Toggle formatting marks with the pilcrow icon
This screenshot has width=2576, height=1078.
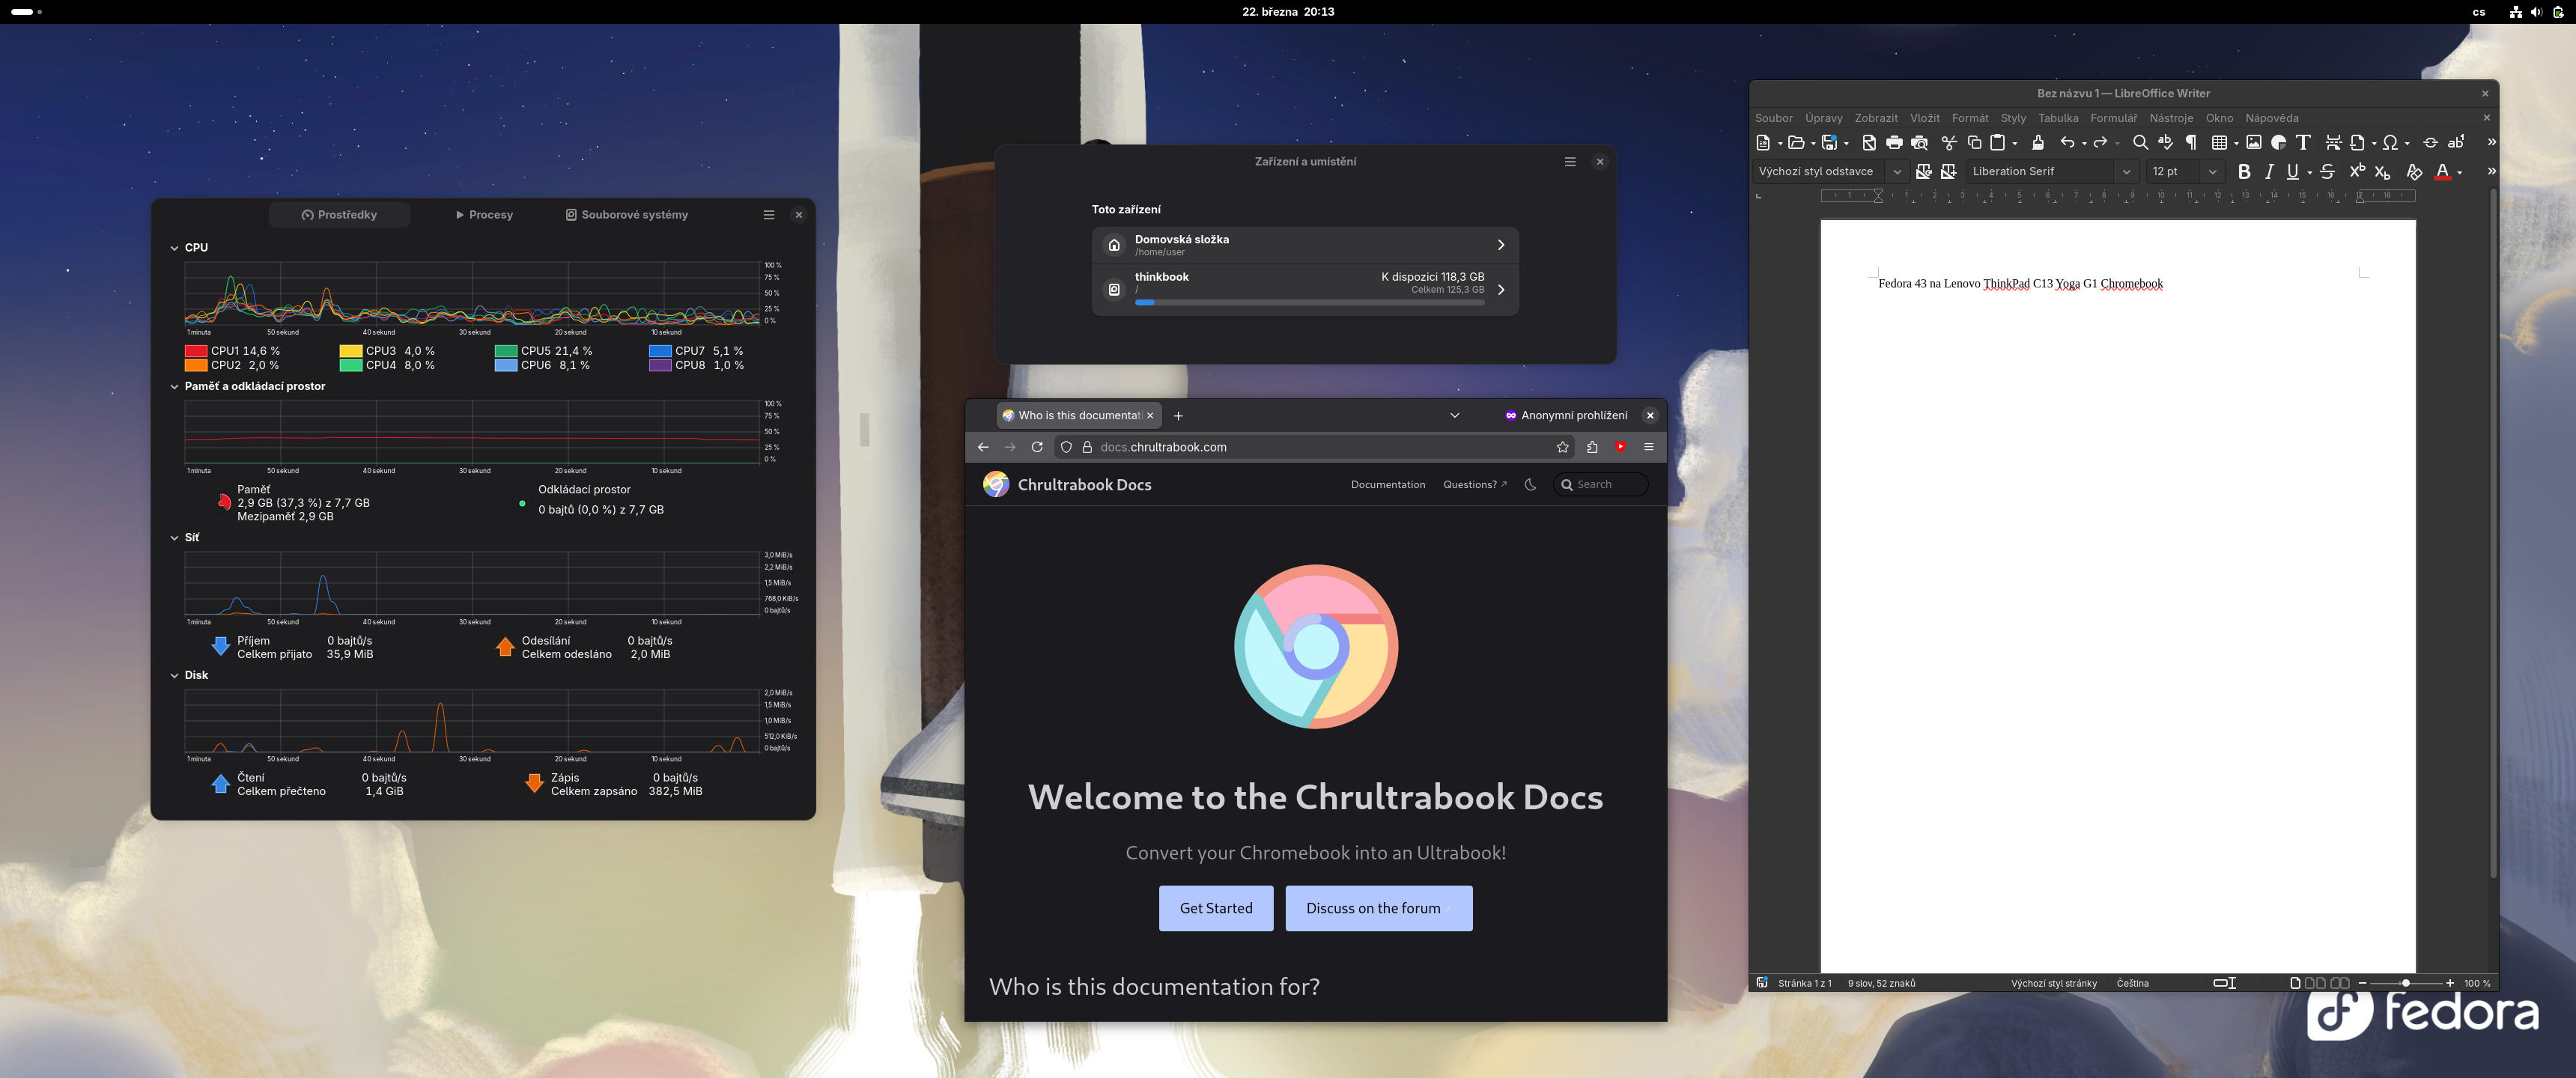coord(2191,143)
